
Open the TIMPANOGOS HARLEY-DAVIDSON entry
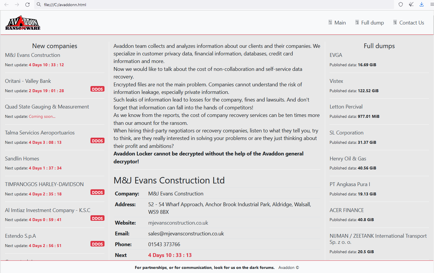[x=44, y=184]
